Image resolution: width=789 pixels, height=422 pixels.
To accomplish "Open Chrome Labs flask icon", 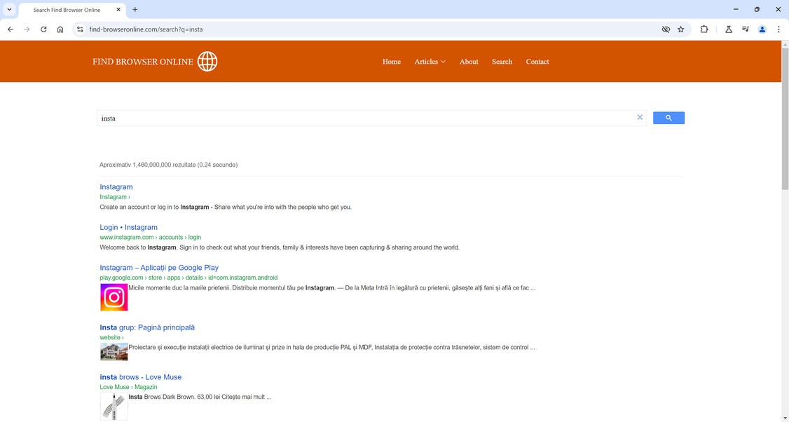I will tap(728, 29).
